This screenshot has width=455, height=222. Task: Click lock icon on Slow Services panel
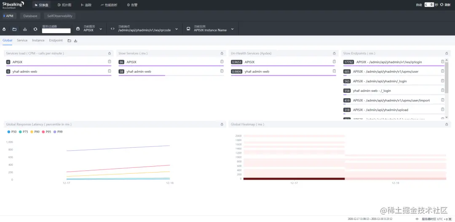point(222,53)
